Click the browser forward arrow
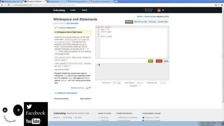This screenshot has width=224, height=126. pyautogui.click(x=5, y=5)
